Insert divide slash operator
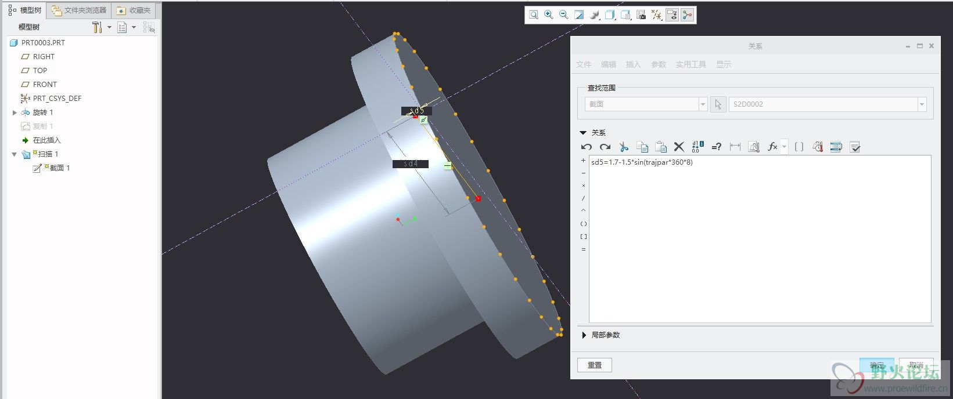 (x=584, y=199)
